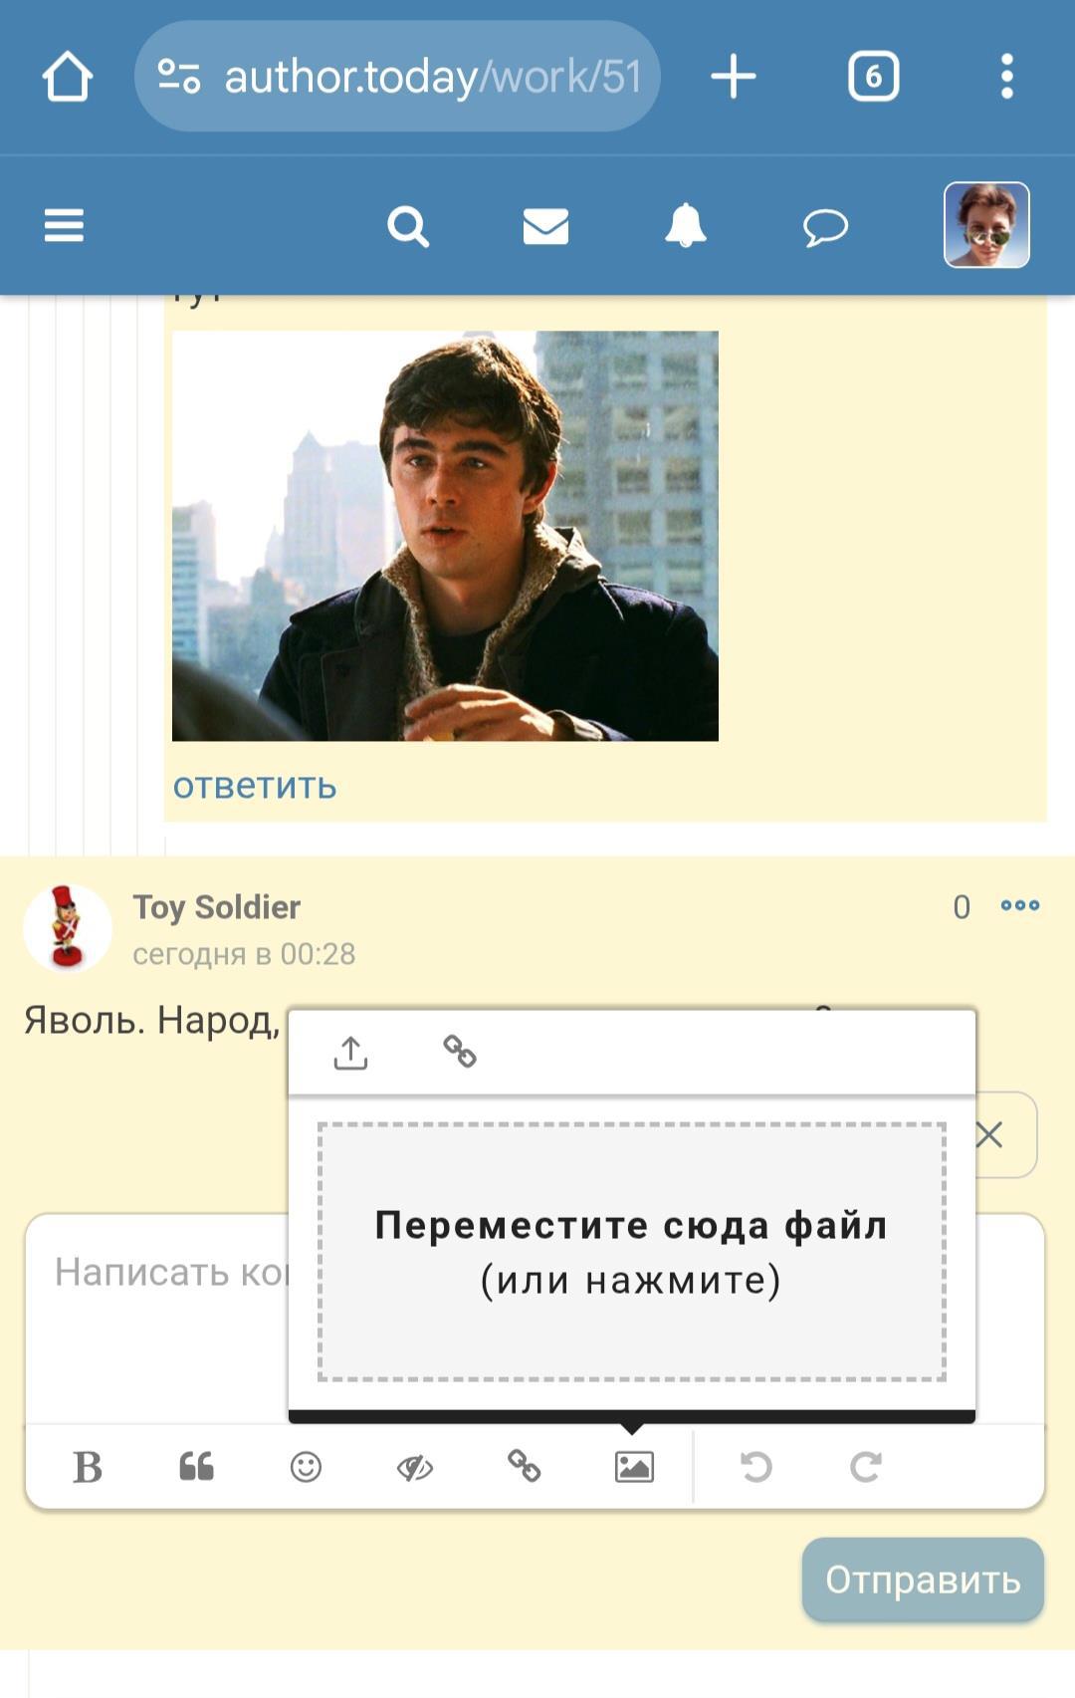Open the tab switcher showing 6 tabs
1075x1698 pixels.
tap(873, 77)
